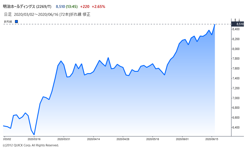Image resolution: width=247 pixels, height=150 pixels.
Task: Click the 6,800 price axis label
Action: coord(236,108)
